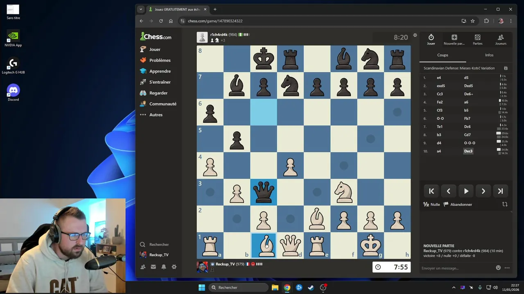Click the Scandinavian Defense opening name

point(459,68)
